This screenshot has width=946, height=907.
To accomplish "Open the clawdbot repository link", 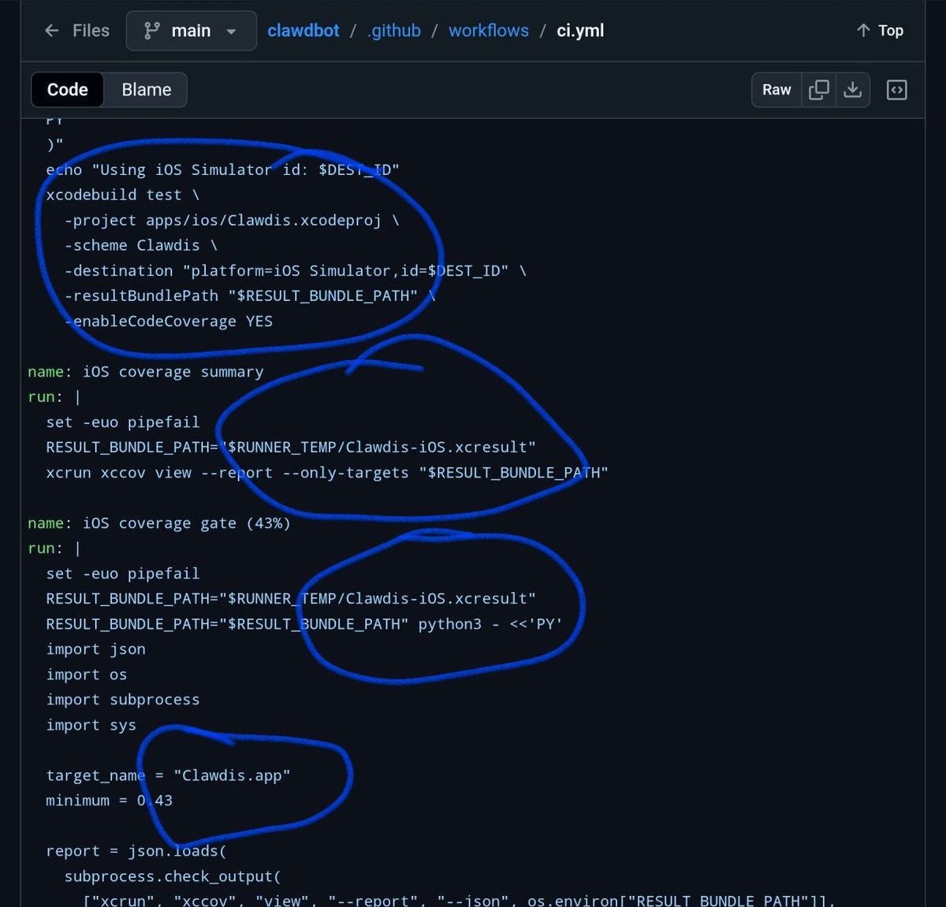I will pyautogui.click(x=303, y=31).
